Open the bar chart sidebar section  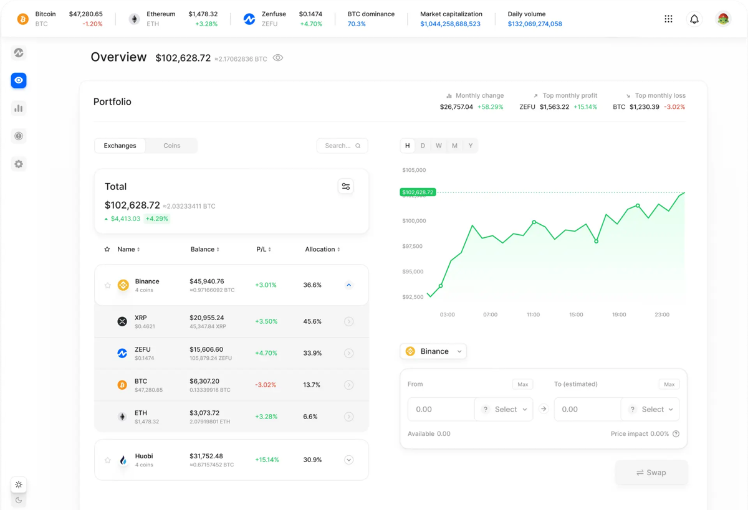tap(19, 108)
